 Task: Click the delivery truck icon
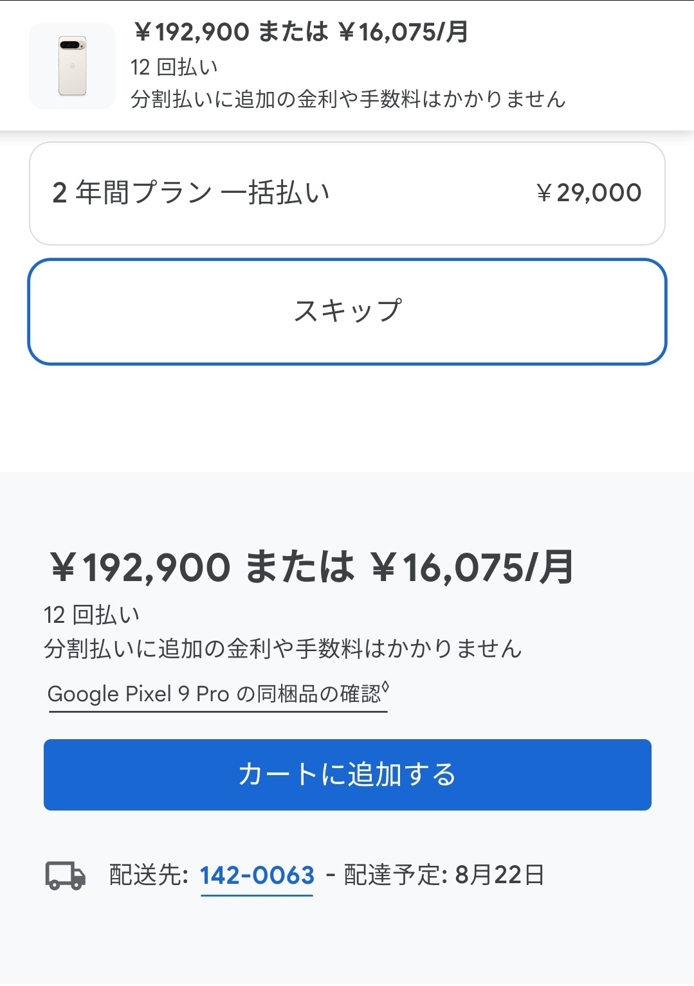65,875
